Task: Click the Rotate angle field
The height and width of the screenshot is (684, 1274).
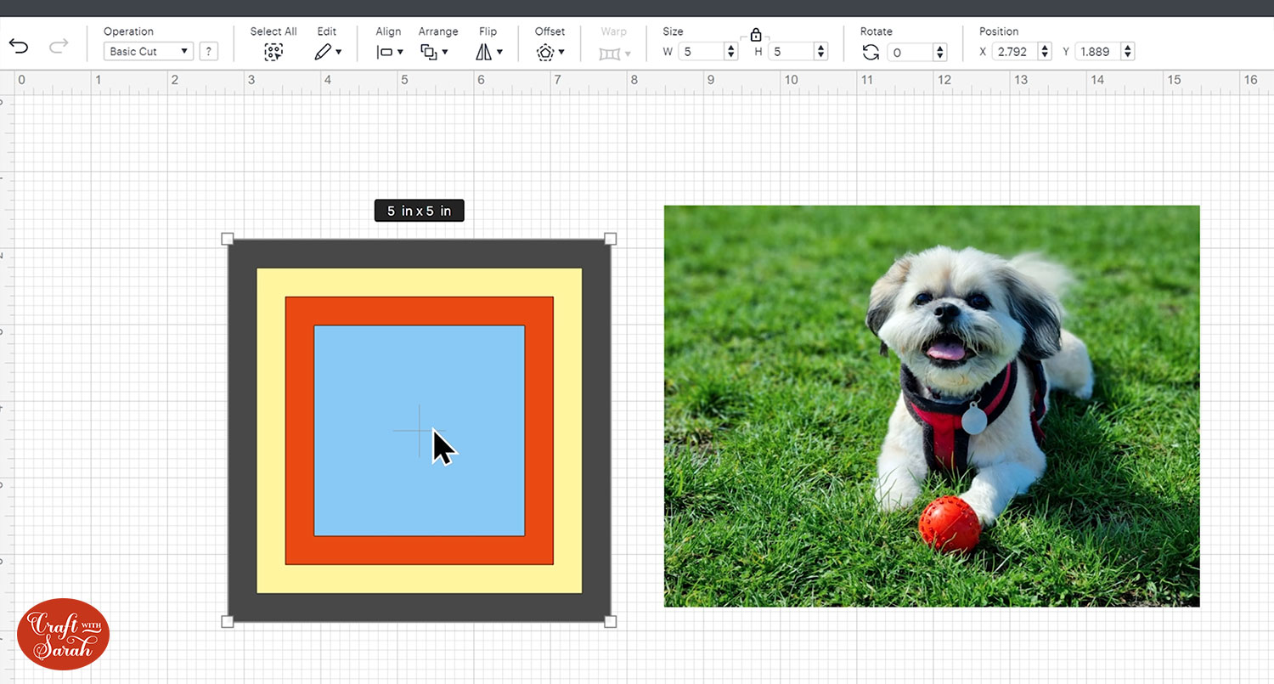Action: coord(910,52)
